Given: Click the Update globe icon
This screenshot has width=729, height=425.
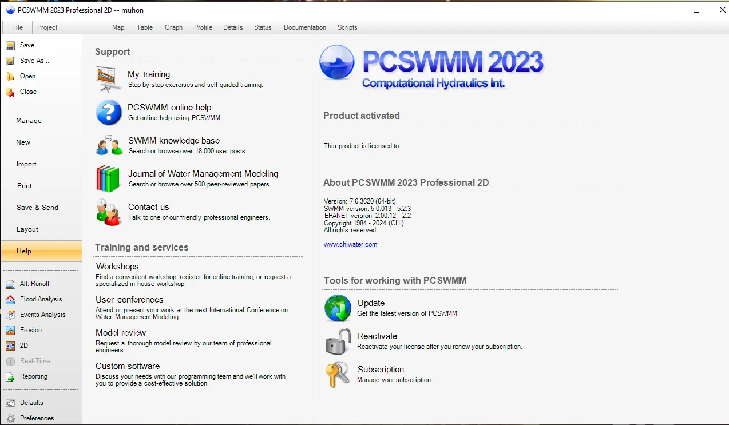Looking at the screenshot, I should pyautogui.click(x=338, y=308).
